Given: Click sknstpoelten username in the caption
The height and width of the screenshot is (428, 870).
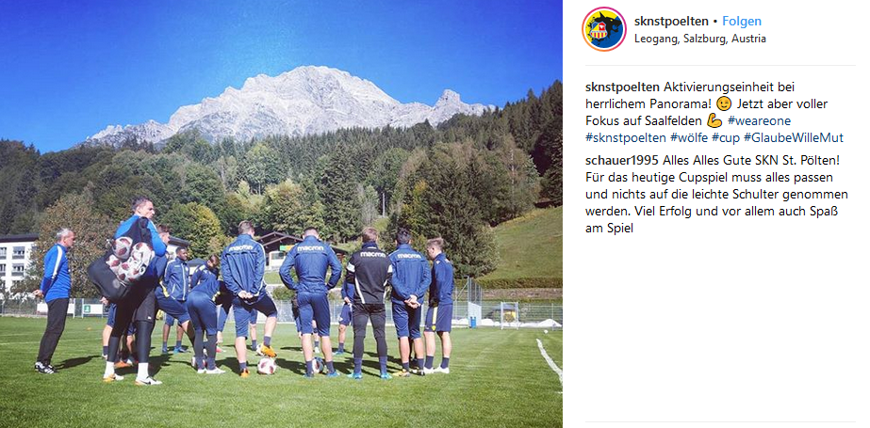Looking at the screenshot, I should coord(622,87).
